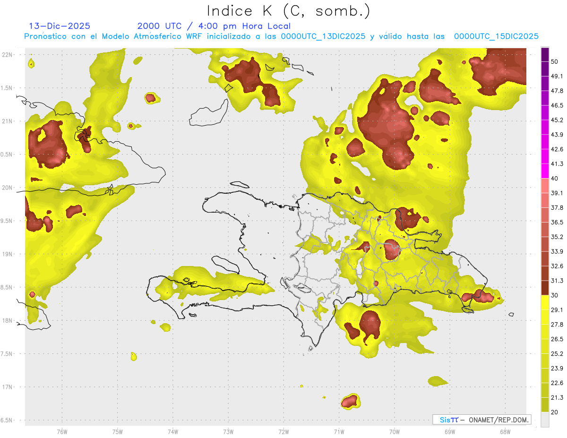Click the '21N' latitude label

(7, 121)
